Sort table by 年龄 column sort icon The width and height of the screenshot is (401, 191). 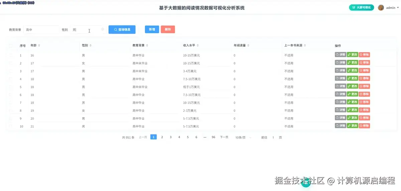(x=39, y=45)
